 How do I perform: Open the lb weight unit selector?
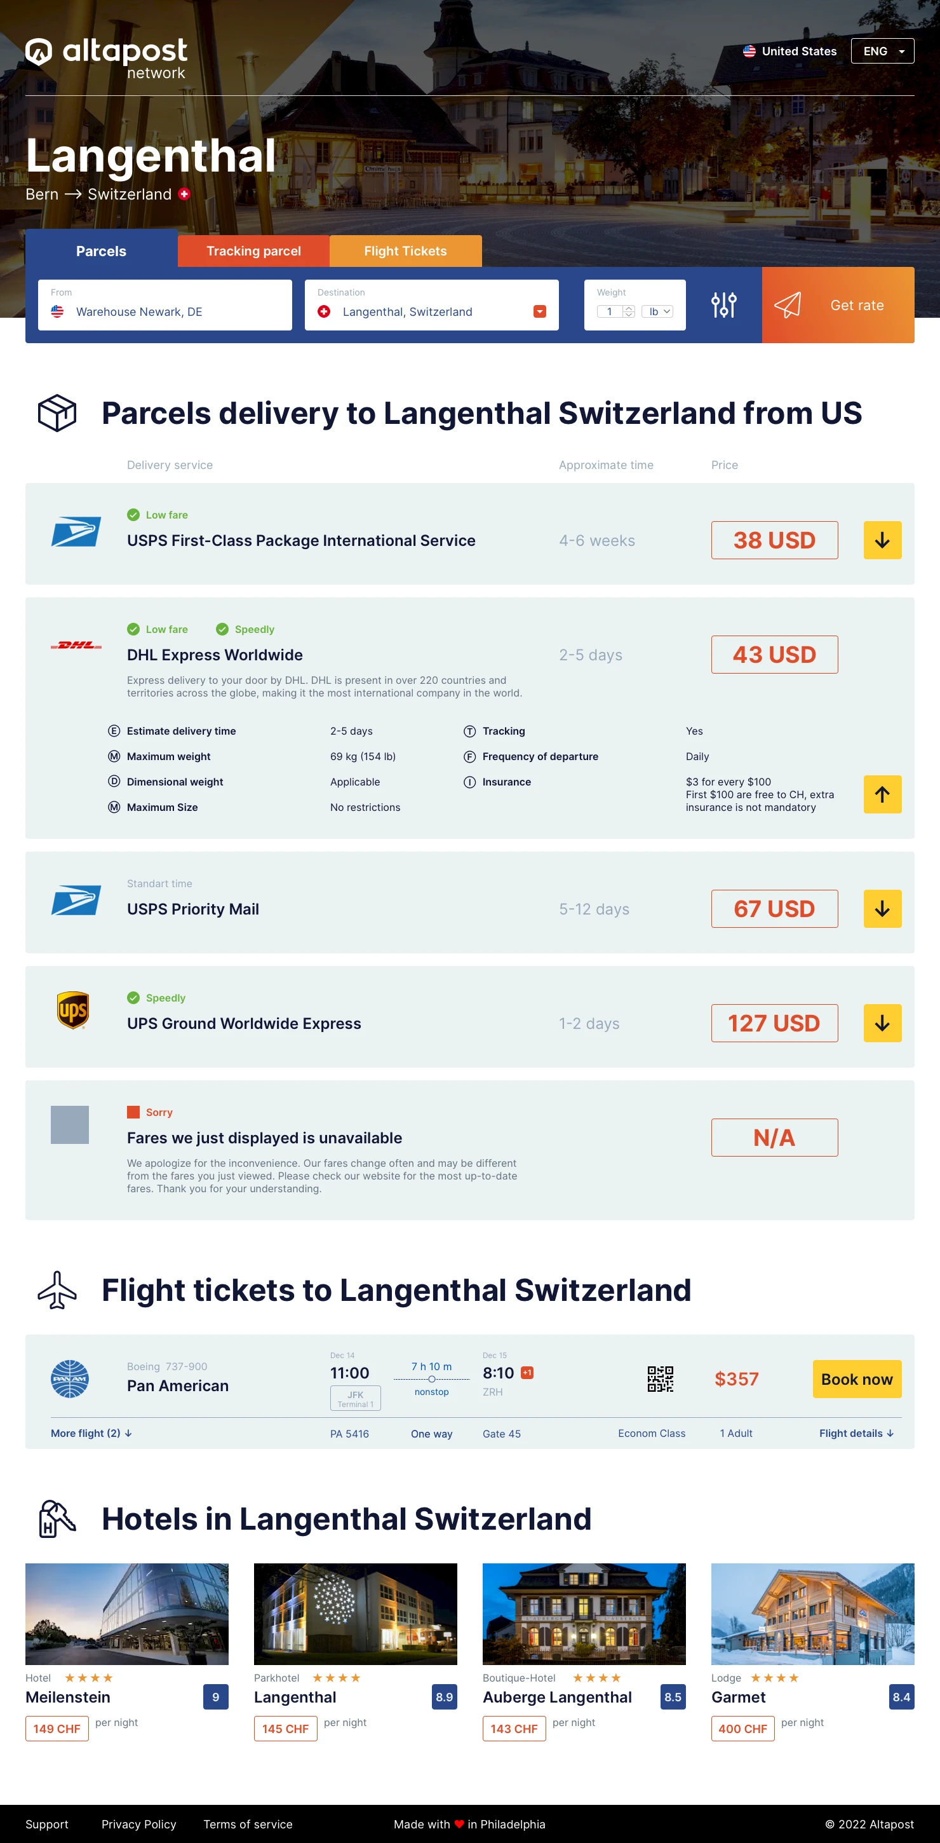tap(657, 311)
